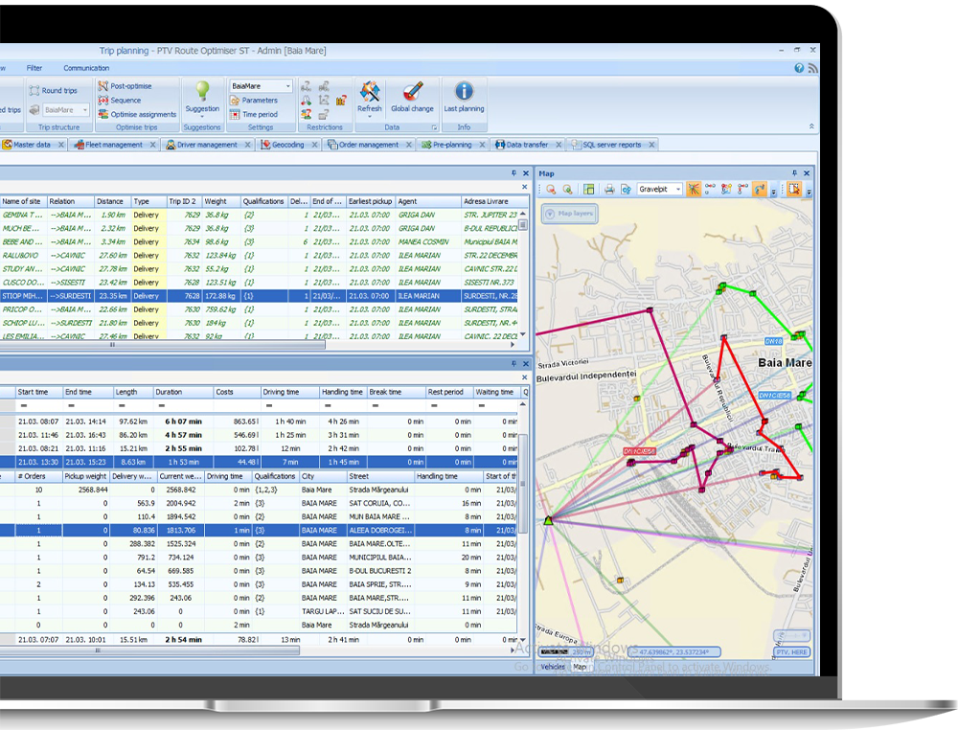Image resolution: width=958 pixels, height=730 pixels.
Task: Close the Map panel
Action: pos(807,173)
